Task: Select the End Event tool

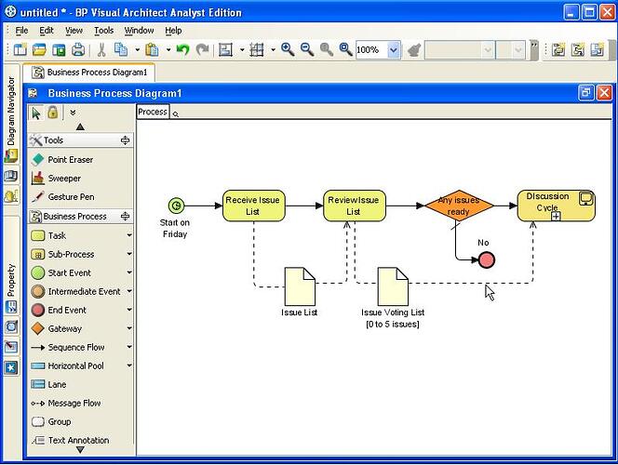Action: click(67, 310)
